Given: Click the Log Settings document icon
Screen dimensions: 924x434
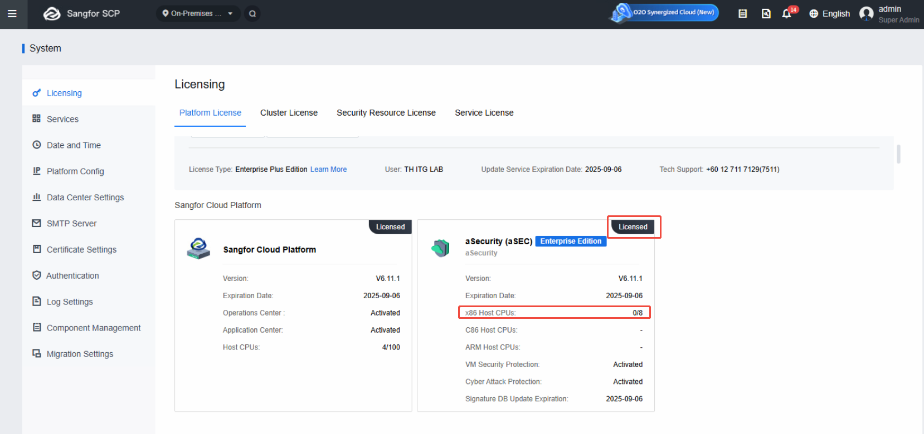Looking at the screenshot, I should point(37,302).
